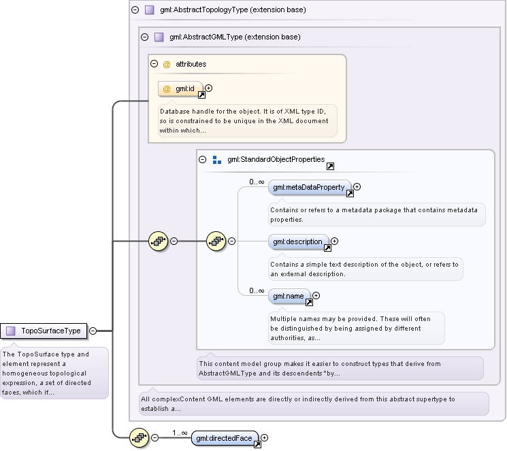Select the gml:description element
The height and width of the screenshot is (451, 507).
tap(297, 242)
